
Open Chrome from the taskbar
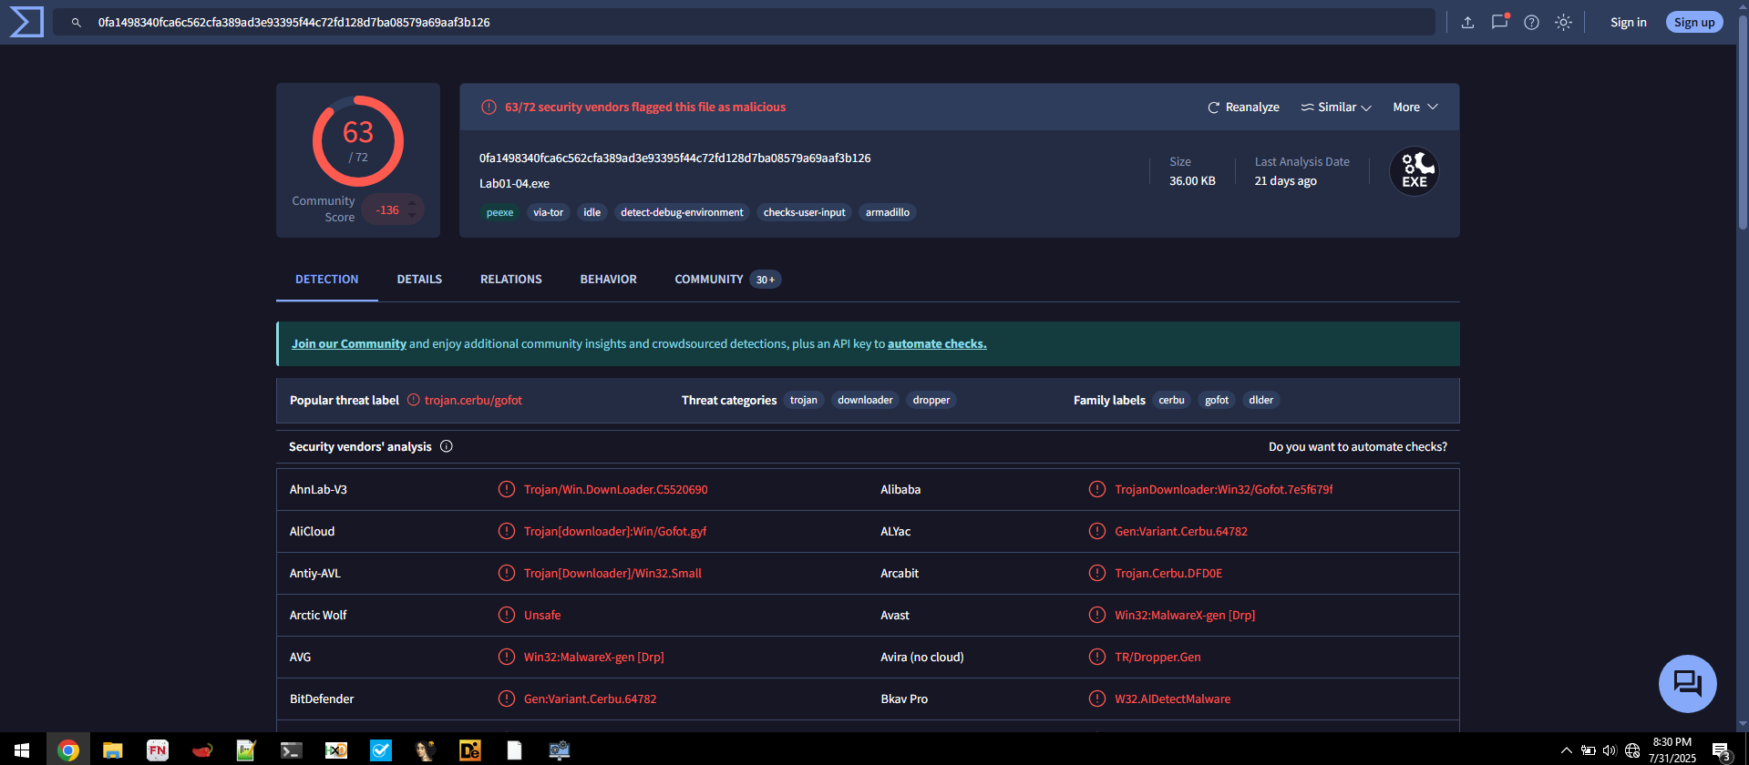(x=68, y=750)
